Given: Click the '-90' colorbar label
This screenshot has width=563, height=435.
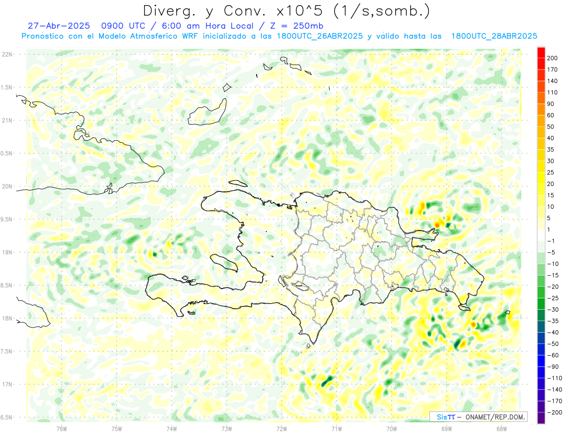Looking at the screenshot, I should (552, 367).
